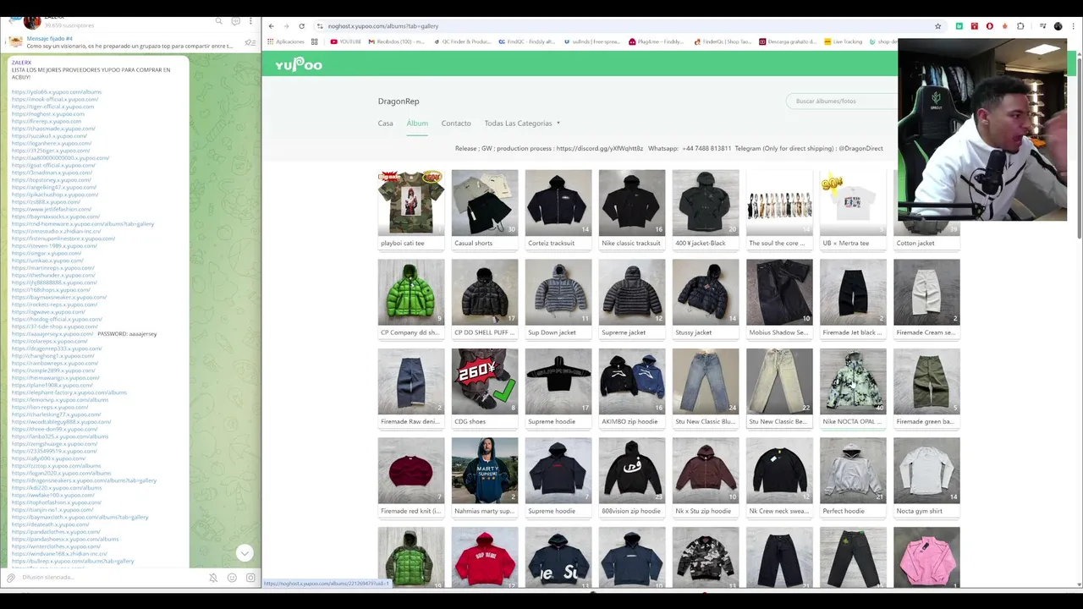Open the YOUTUBE bookmark
This screenshot has width=1083, height=609.
[x=346, y=41]
